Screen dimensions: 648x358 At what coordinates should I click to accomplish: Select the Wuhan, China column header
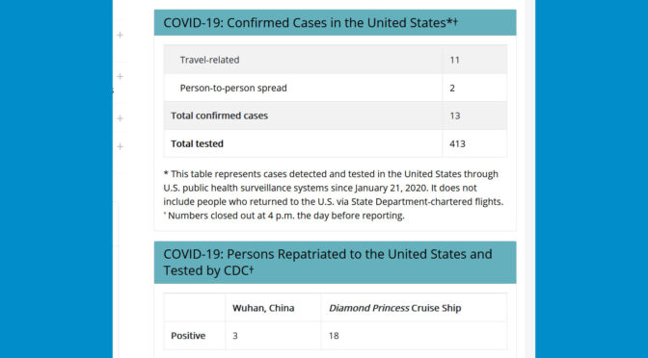[x=263, y=308]
